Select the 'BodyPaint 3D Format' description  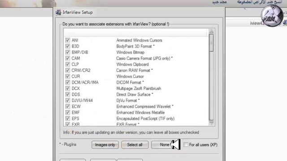pyautogui.click(x=134, y=47)
